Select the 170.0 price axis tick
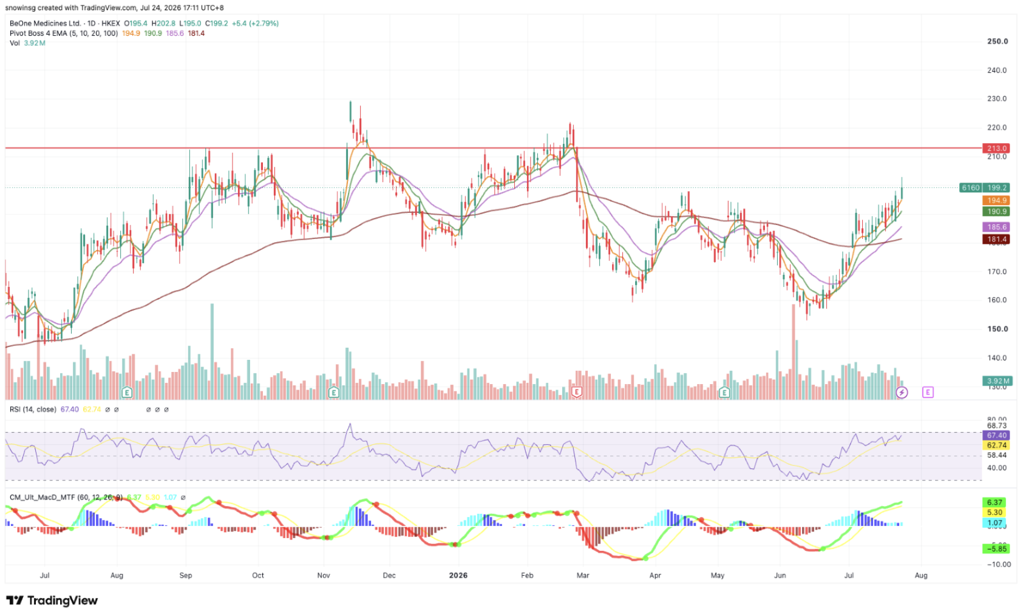The height and width of the screenshot is (614, 1020). [998, 272]
